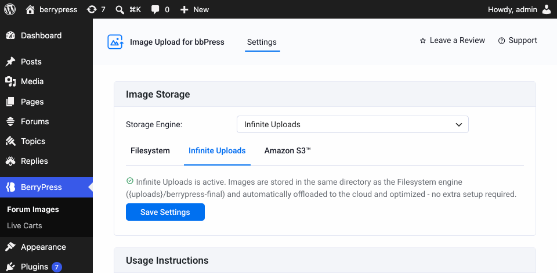This screenshot has height=273, width=557.
Task: Click the Leave a Review link
Action: tap(452, 41)
